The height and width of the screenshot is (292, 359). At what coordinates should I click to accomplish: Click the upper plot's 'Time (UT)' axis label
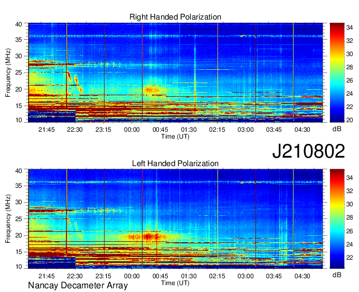point(175,136)
